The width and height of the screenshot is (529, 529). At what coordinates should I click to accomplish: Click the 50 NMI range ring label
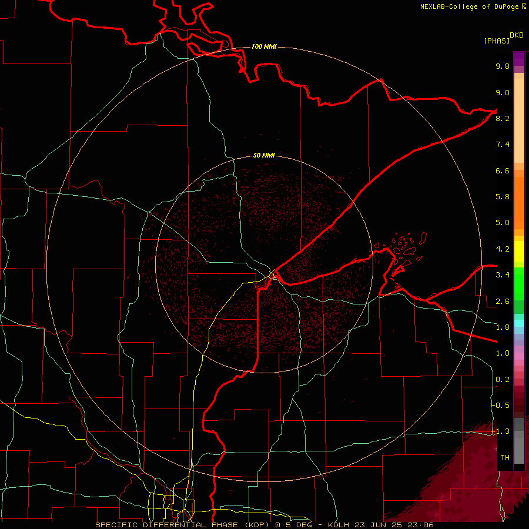tap(264, 155)
